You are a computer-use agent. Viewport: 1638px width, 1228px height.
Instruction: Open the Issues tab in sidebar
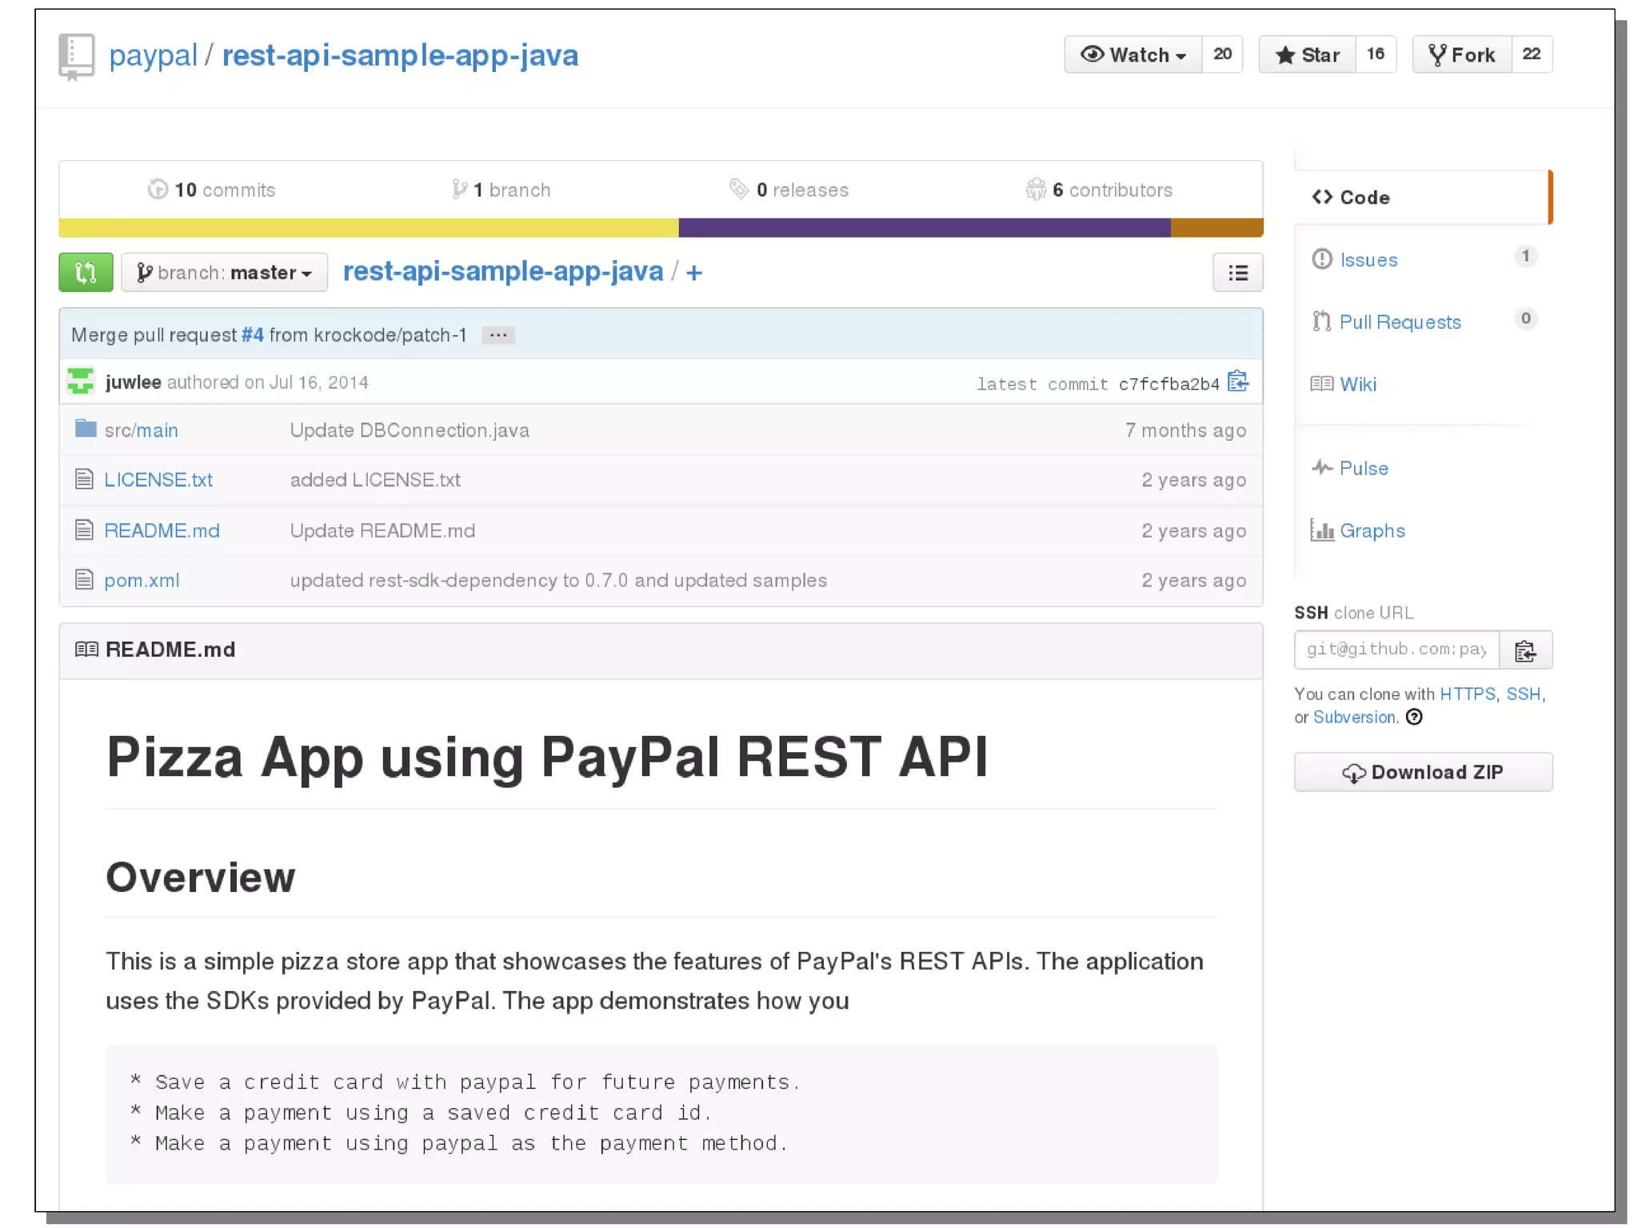pyautogui.click(x=1368, y=260)
